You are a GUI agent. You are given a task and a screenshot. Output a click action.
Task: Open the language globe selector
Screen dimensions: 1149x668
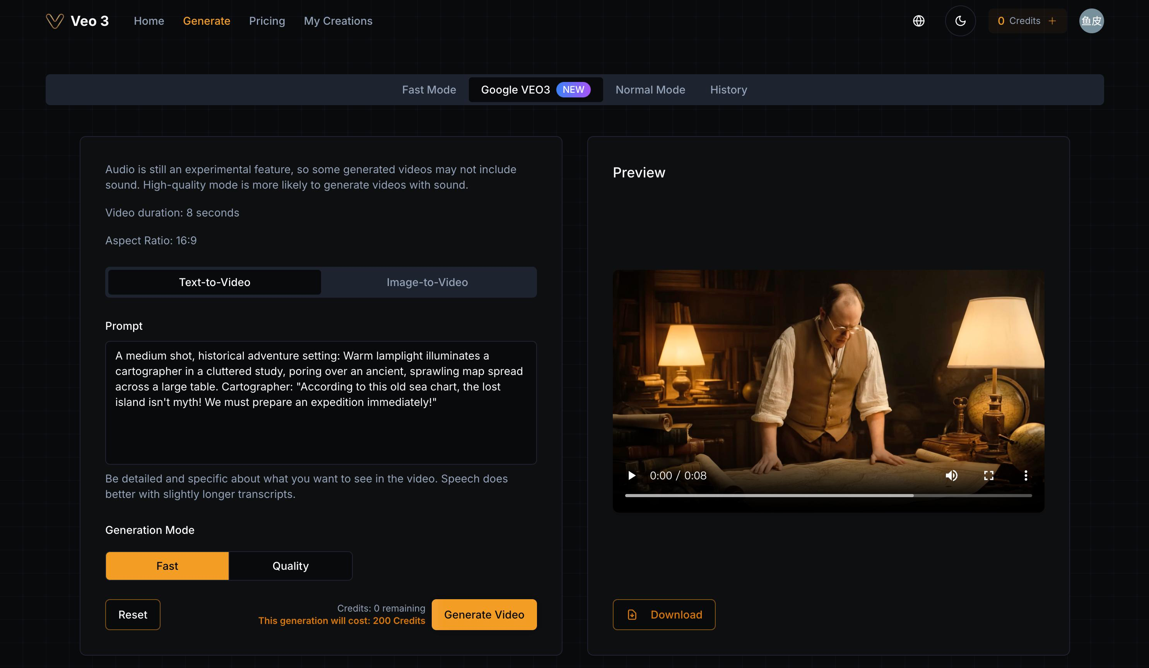(919, 21)
